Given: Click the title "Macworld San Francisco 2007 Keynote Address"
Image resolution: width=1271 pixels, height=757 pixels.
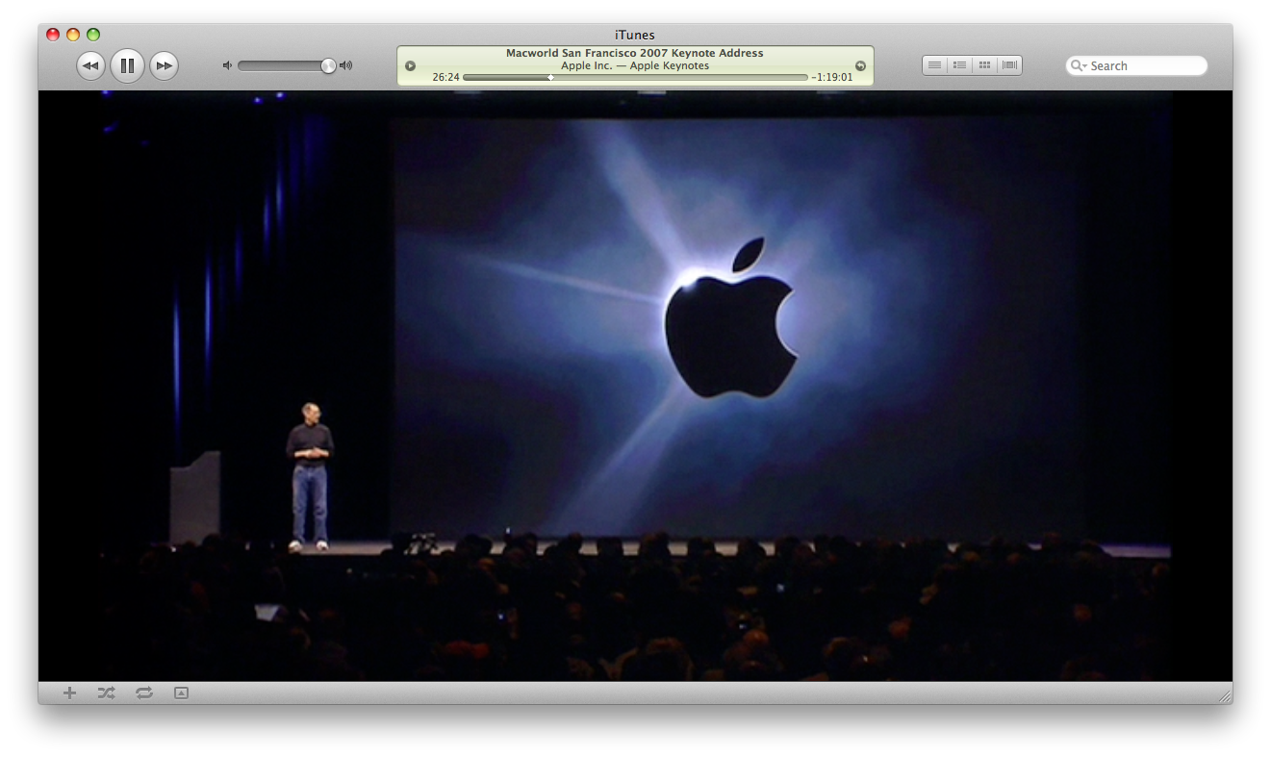Looking at the screenshot, I should point(635,53).
